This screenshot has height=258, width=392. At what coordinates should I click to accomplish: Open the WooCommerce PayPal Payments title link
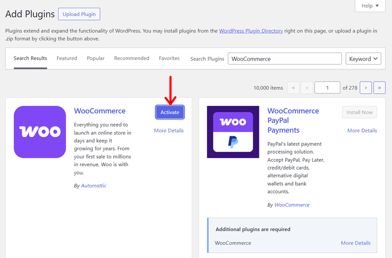[x=293, y=121]
